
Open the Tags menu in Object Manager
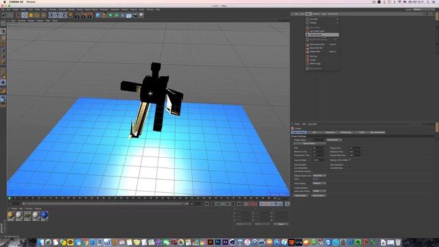[x=324, y=14]
